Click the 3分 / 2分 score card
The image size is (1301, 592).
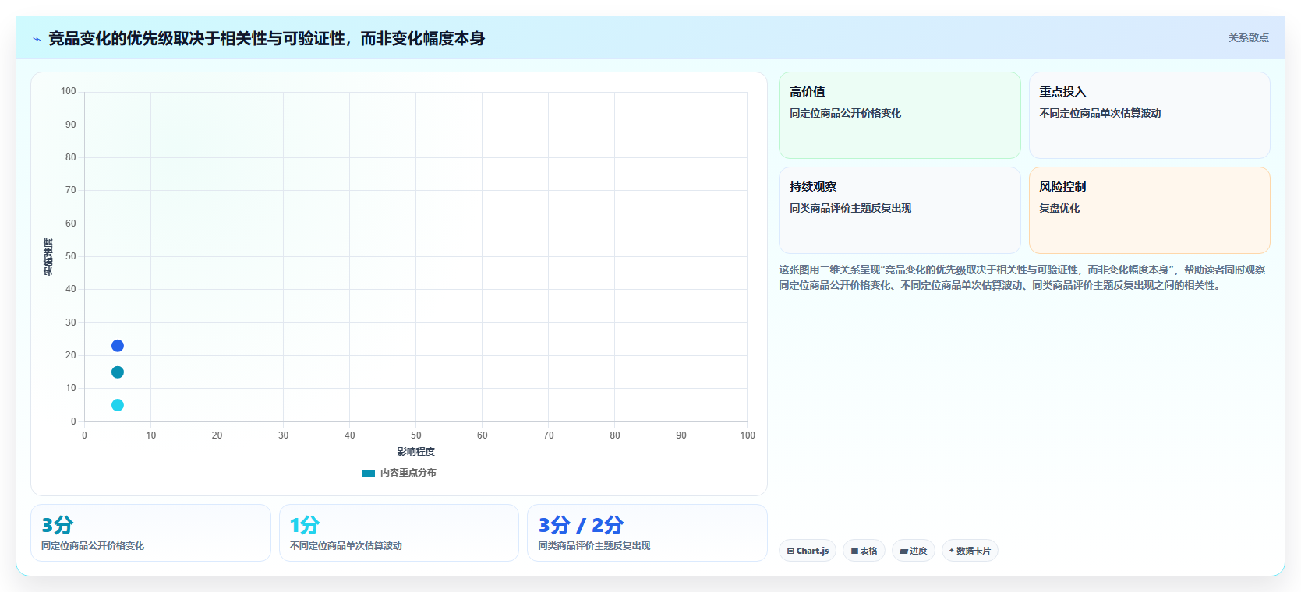click(x=647, y=533)
